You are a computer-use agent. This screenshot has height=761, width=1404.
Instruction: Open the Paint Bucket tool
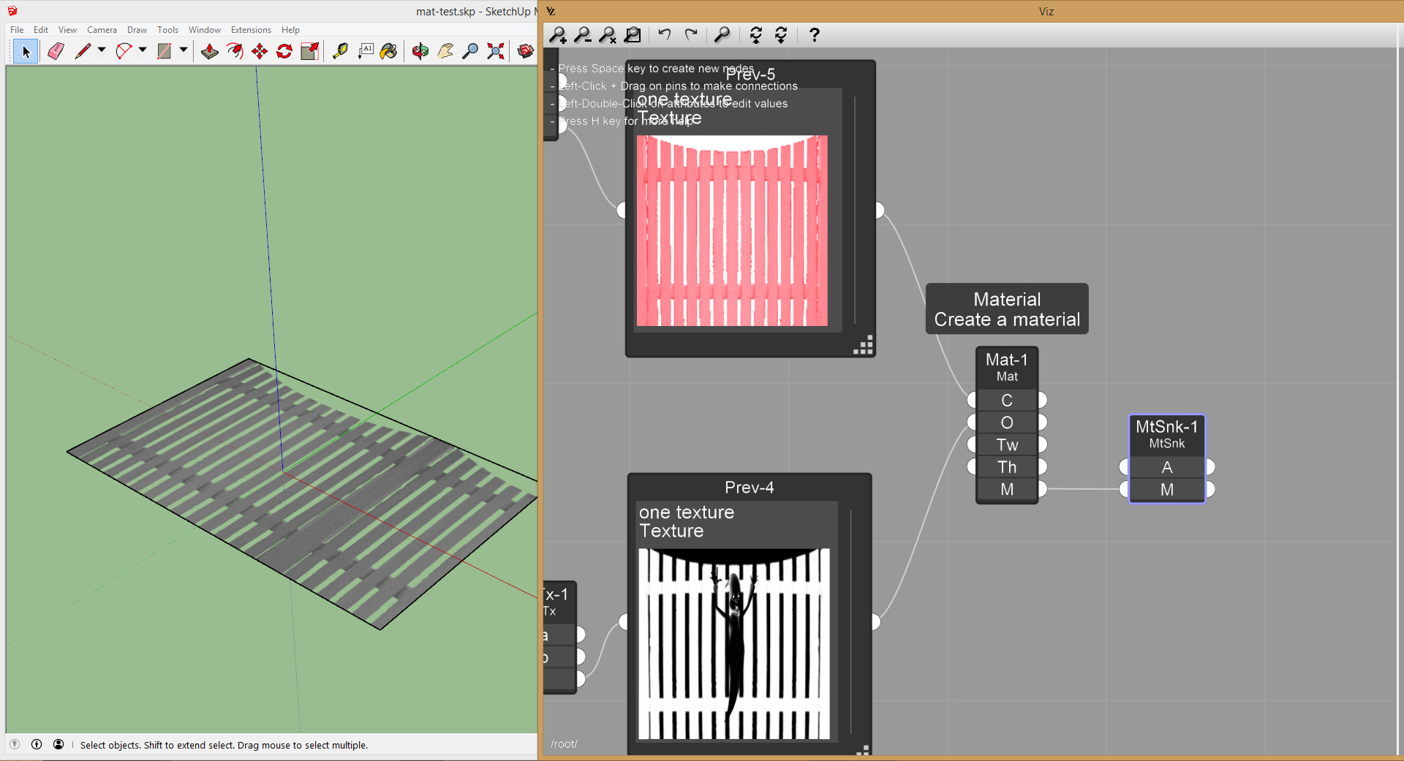coord(388,51)
